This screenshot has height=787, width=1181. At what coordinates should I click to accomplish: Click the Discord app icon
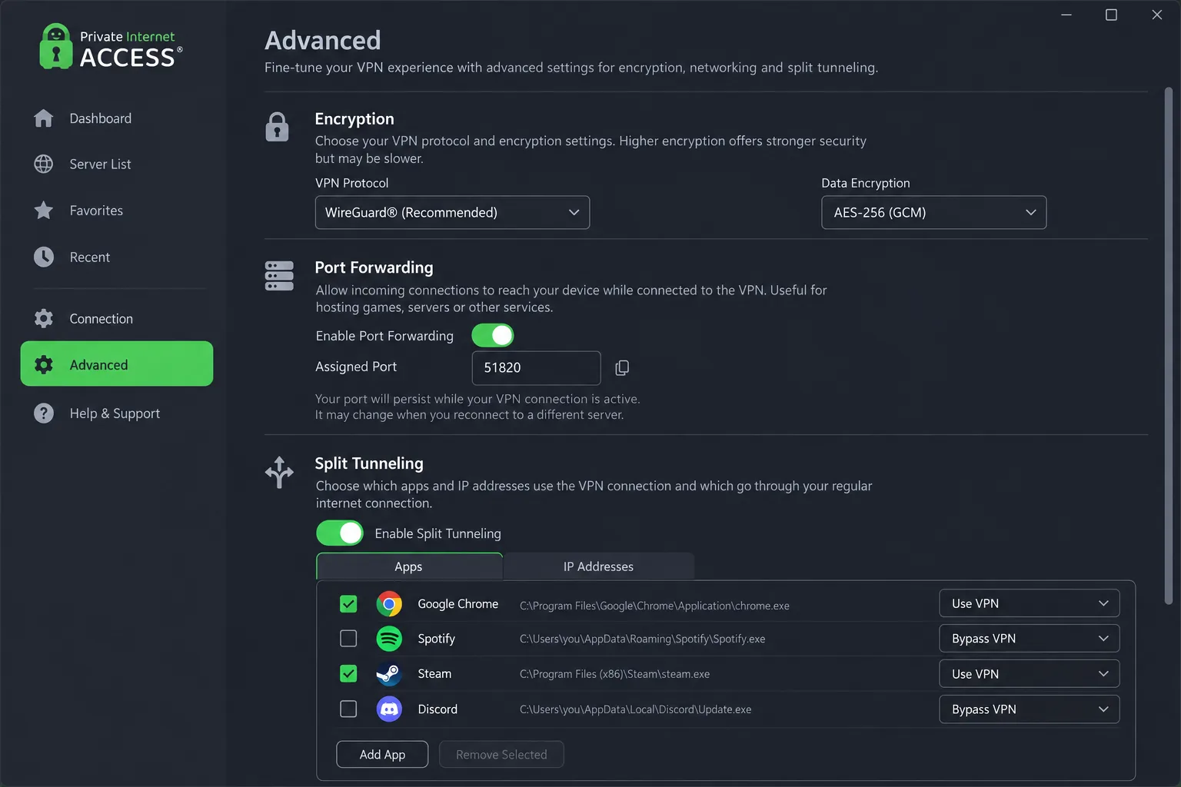click(x=389, y=709)
